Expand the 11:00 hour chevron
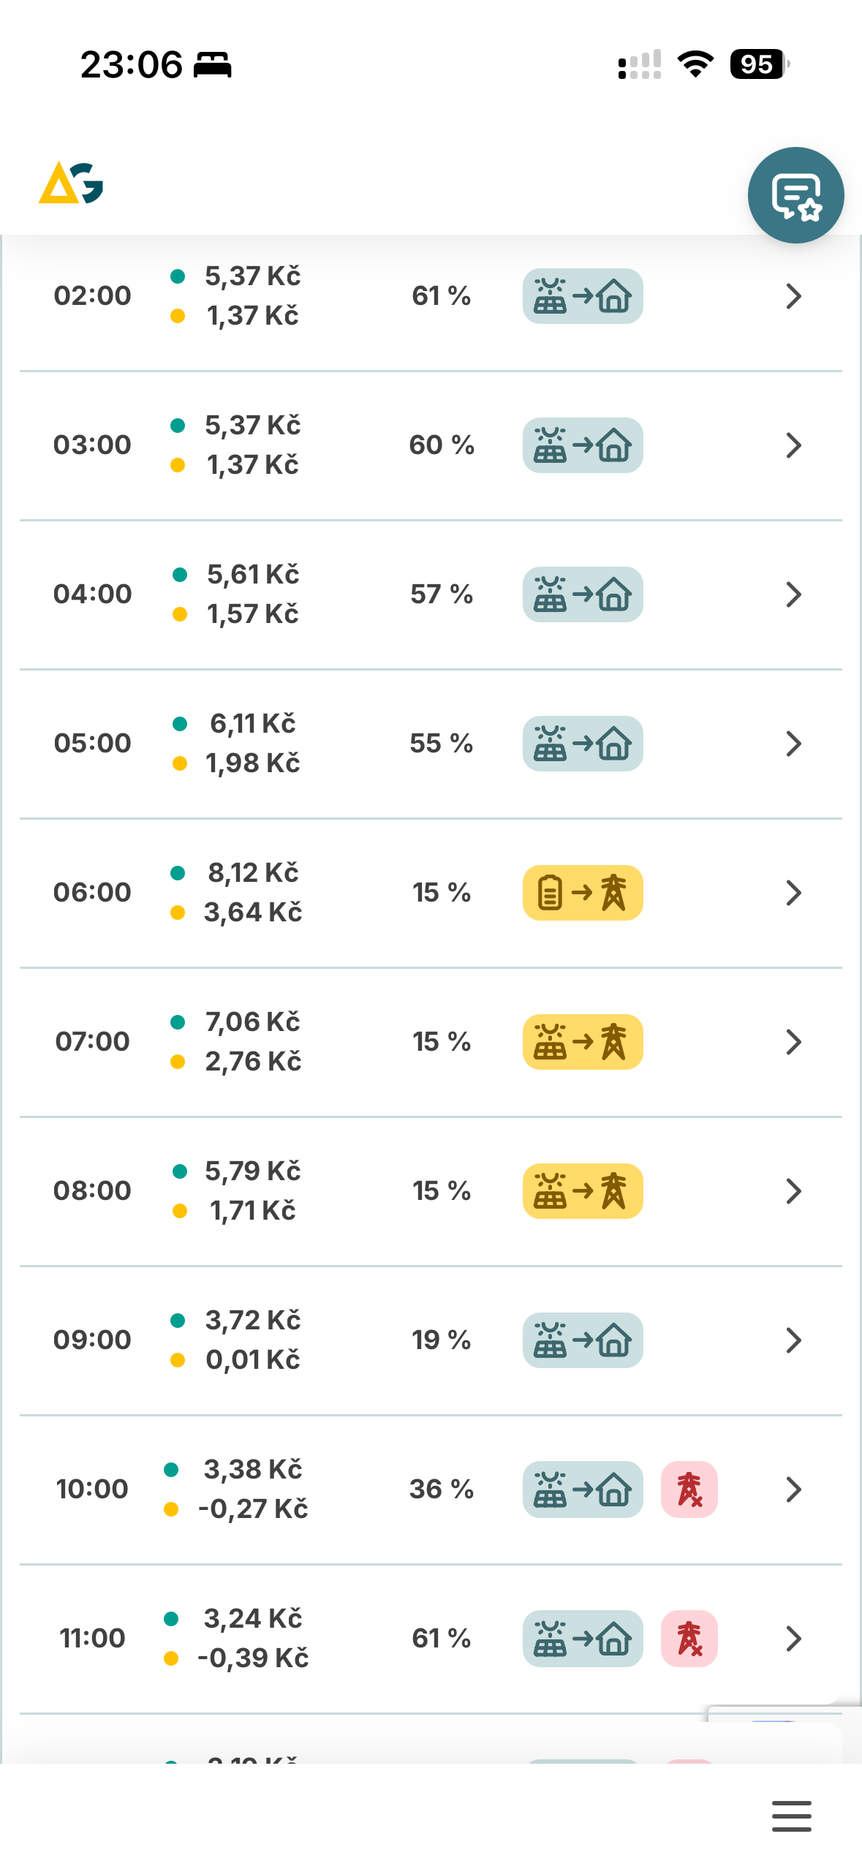The width and height of the screenshot is (862, 1869). tap(793, 1639)
